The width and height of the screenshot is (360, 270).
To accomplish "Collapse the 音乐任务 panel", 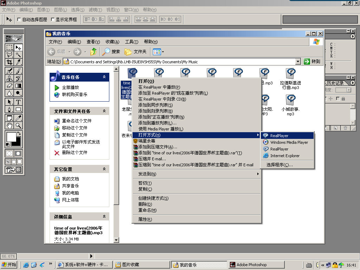I will pyautogui.click(x=104, y=77).
